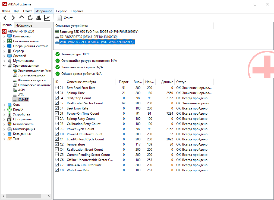
Task: Click the Программы icon in the tree
Action: click(10, 119)
